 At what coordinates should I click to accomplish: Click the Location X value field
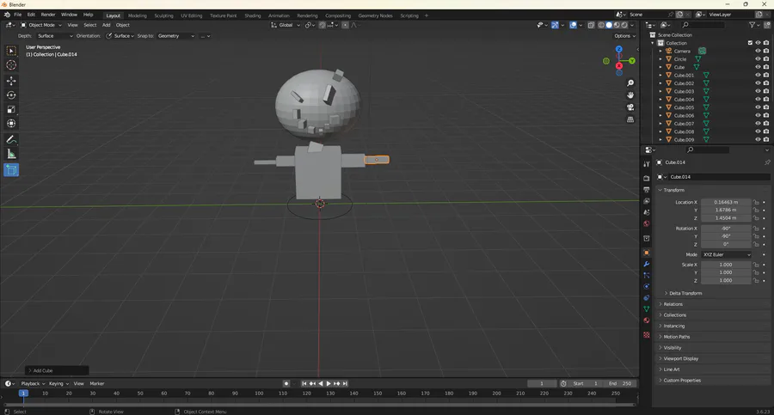tap(726, 202)
